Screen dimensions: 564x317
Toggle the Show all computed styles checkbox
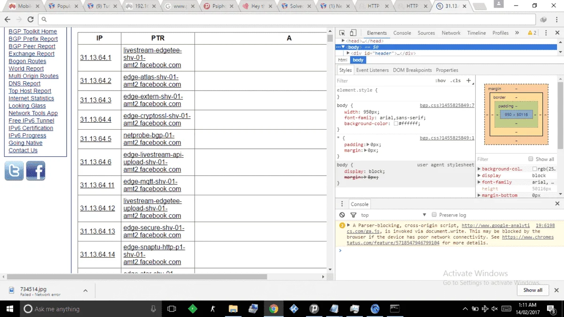pos(531,159)
